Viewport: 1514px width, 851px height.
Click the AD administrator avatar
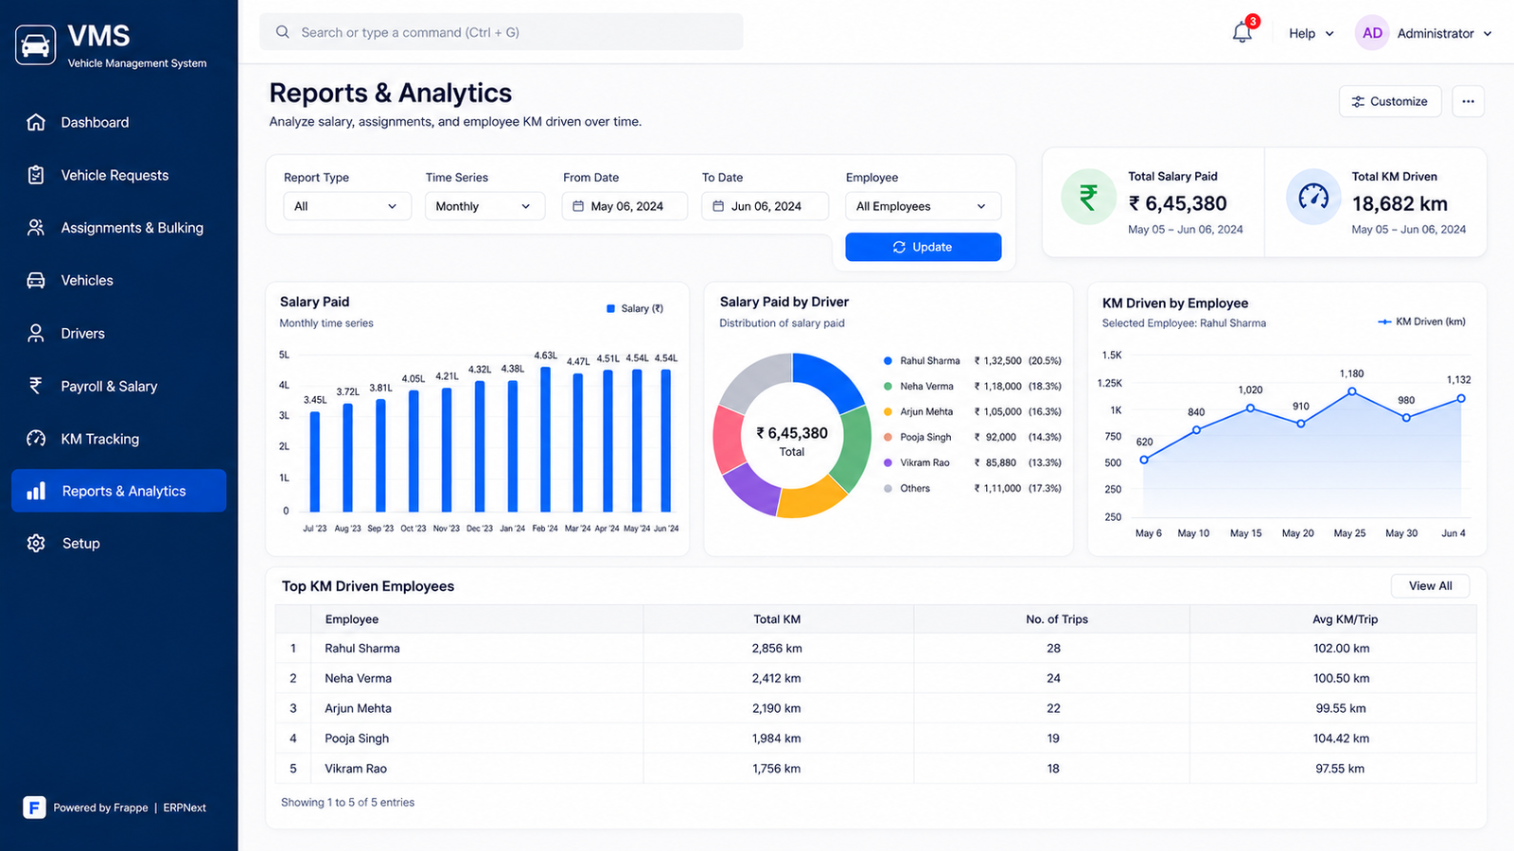click(1372, 33)
